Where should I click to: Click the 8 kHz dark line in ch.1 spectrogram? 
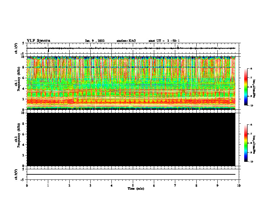click(x=131, y=67)
